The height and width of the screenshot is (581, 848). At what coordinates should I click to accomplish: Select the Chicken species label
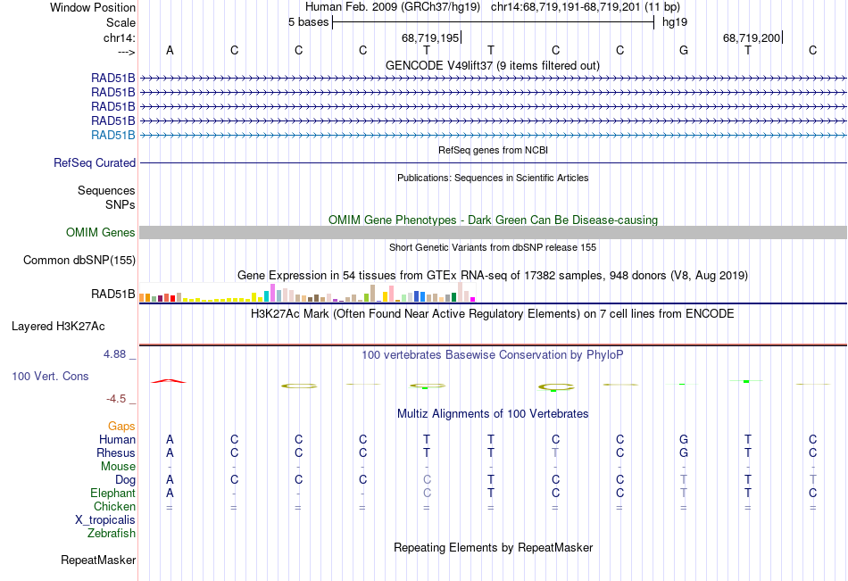(x=114, y=506)
